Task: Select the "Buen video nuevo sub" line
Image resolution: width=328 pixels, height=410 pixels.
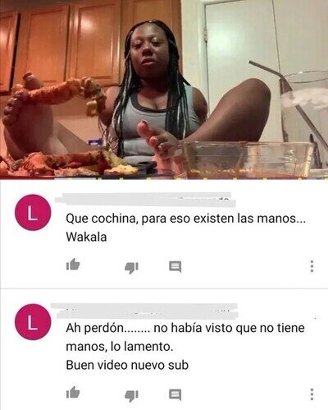Action: 127,365
